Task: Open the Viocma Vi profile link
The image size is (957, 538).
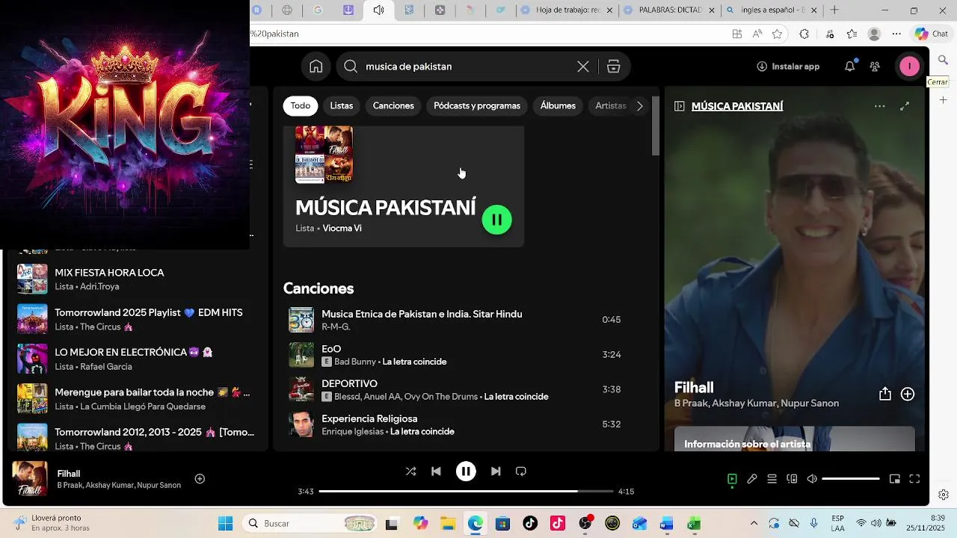Action: [x=342, y=229]
